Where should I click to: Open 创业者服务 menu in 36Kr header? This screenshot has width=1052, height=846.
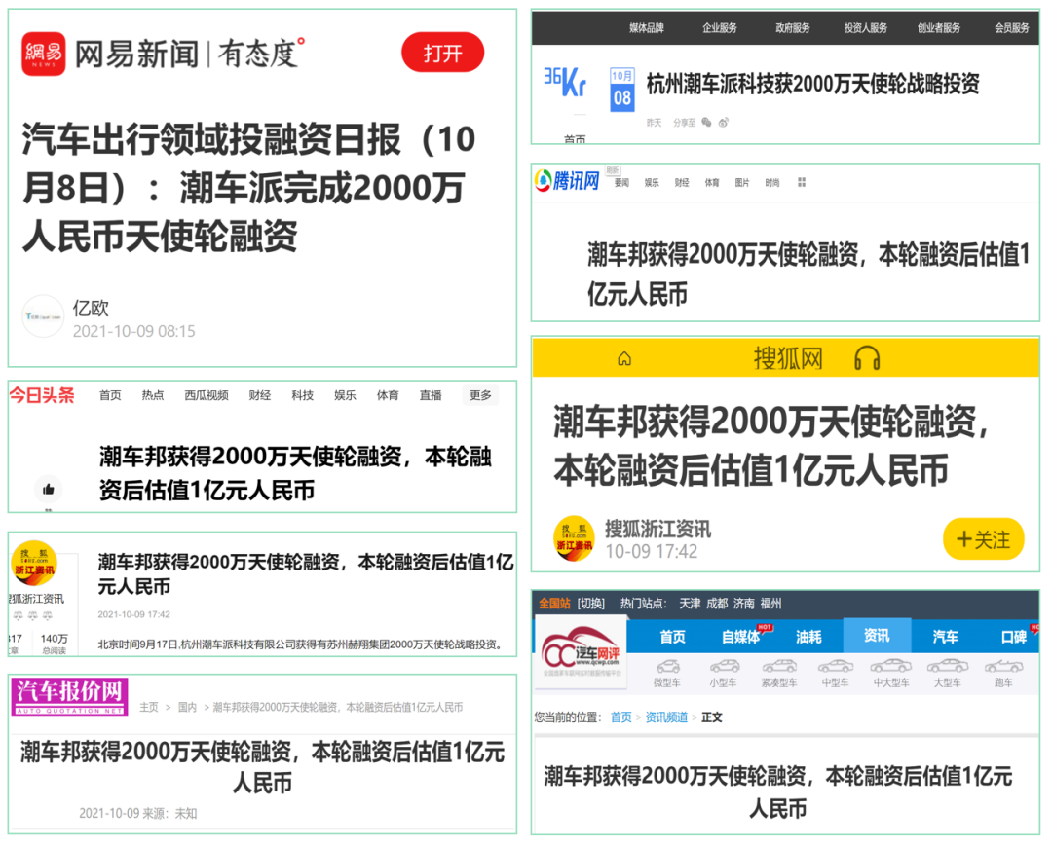[939, 27]
